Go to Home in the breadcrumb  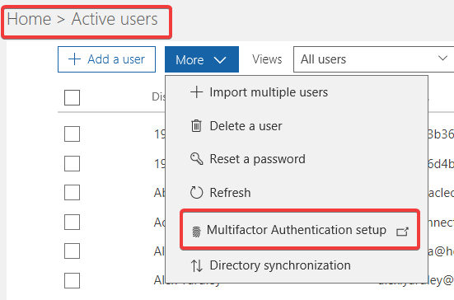[29, 19]
